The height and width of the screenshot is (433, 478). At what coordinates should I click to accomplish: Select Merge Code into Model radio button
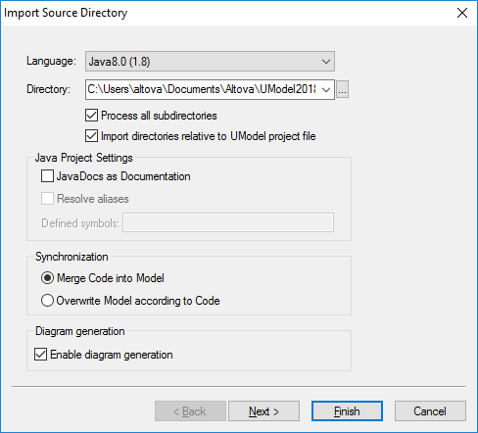pyautogui.click(x=47, y=278)
